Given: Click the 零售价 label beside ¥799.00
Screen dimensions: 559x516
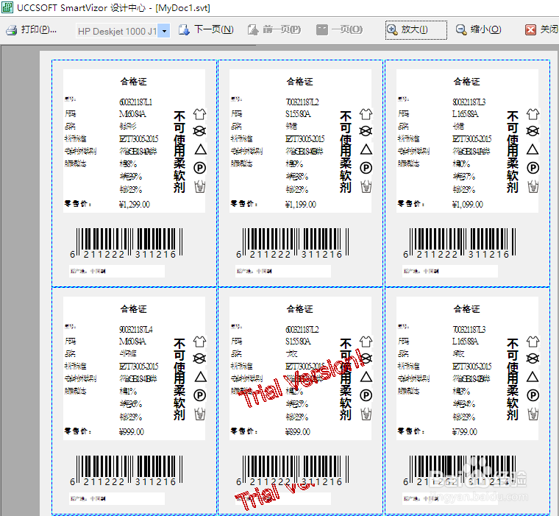Looking at the screenshot, I should pyautogui.click(x=410, y=431).
